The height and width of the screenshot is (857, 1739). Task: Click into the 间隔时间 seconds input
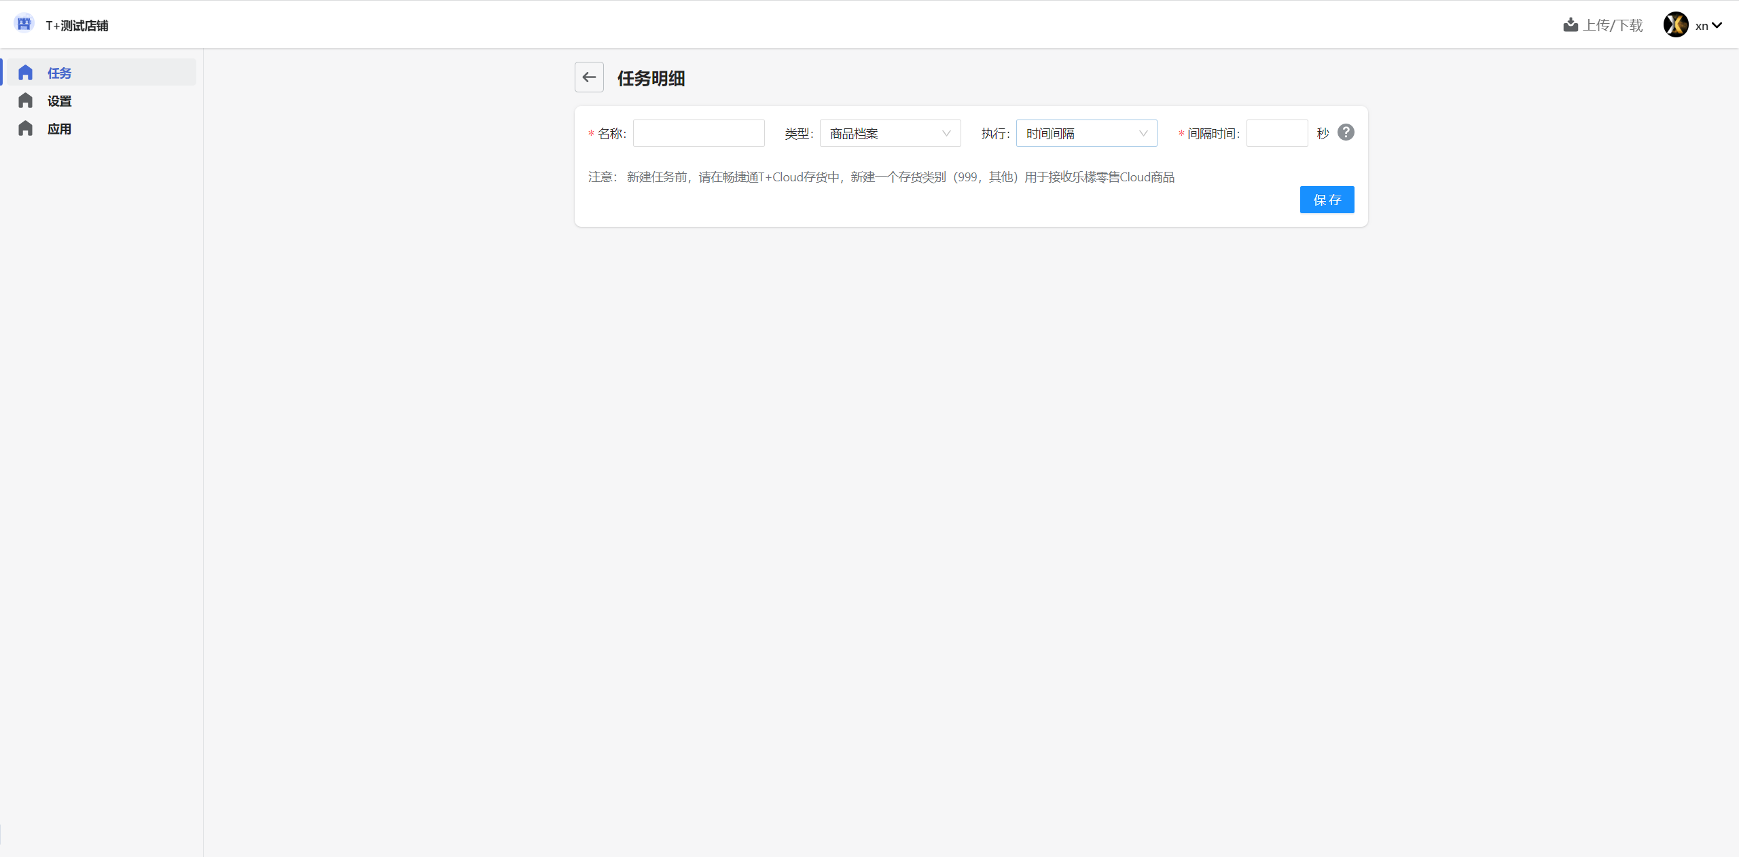1276,133
